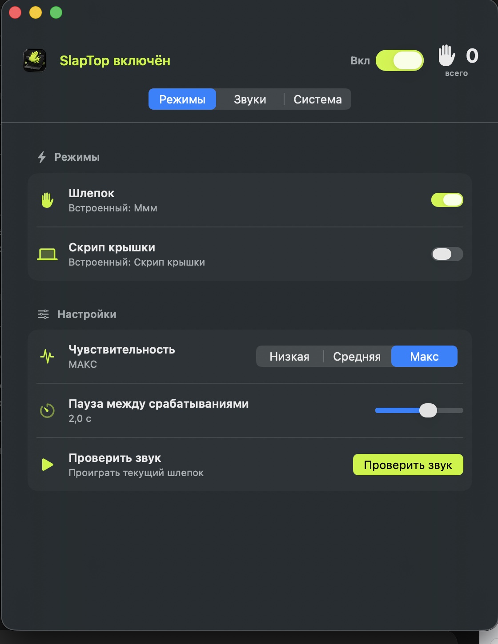The height and width of the screenshot is (644, 498).
Task: Click the hand slap counter icon
Action: (447, 56)
